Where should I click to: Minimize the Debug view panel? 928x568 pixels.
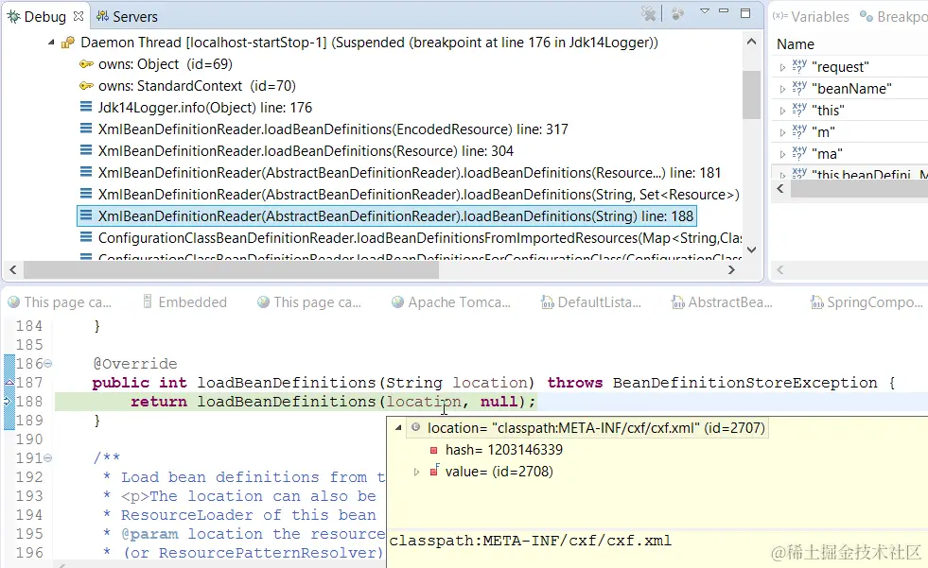tap(724, 11)
